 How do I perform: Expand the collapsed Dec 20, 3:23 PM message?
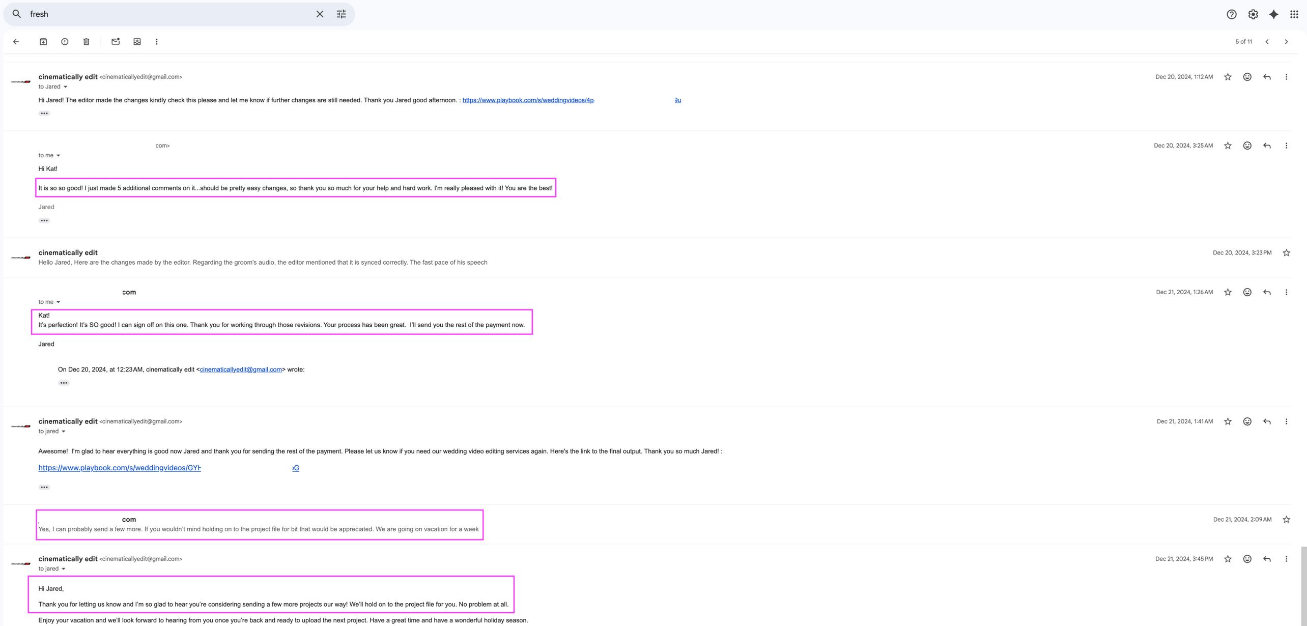263,262
